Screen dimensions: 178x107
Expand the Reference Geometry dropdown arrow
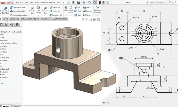point(97,16)
